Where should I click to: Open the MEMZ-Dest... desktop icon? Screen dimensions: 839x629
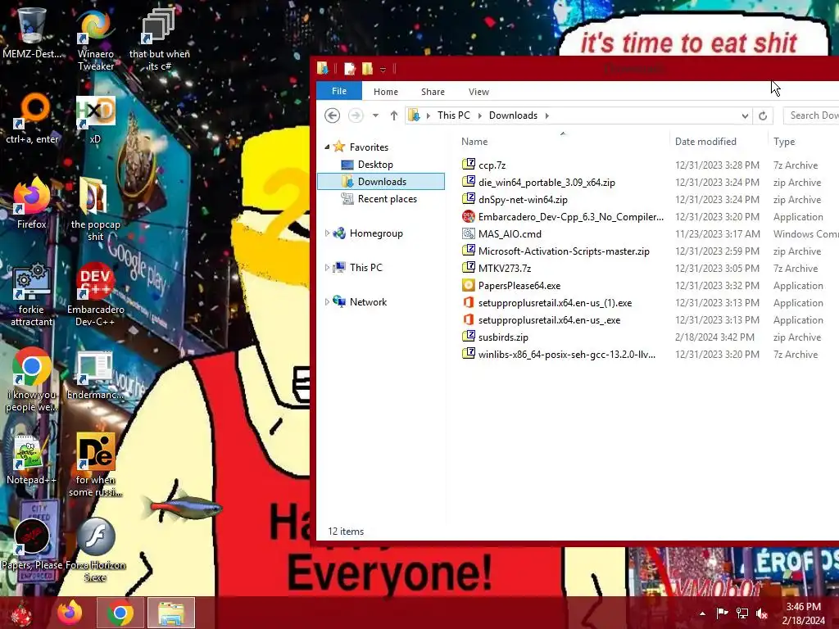[x=32, y=34]
